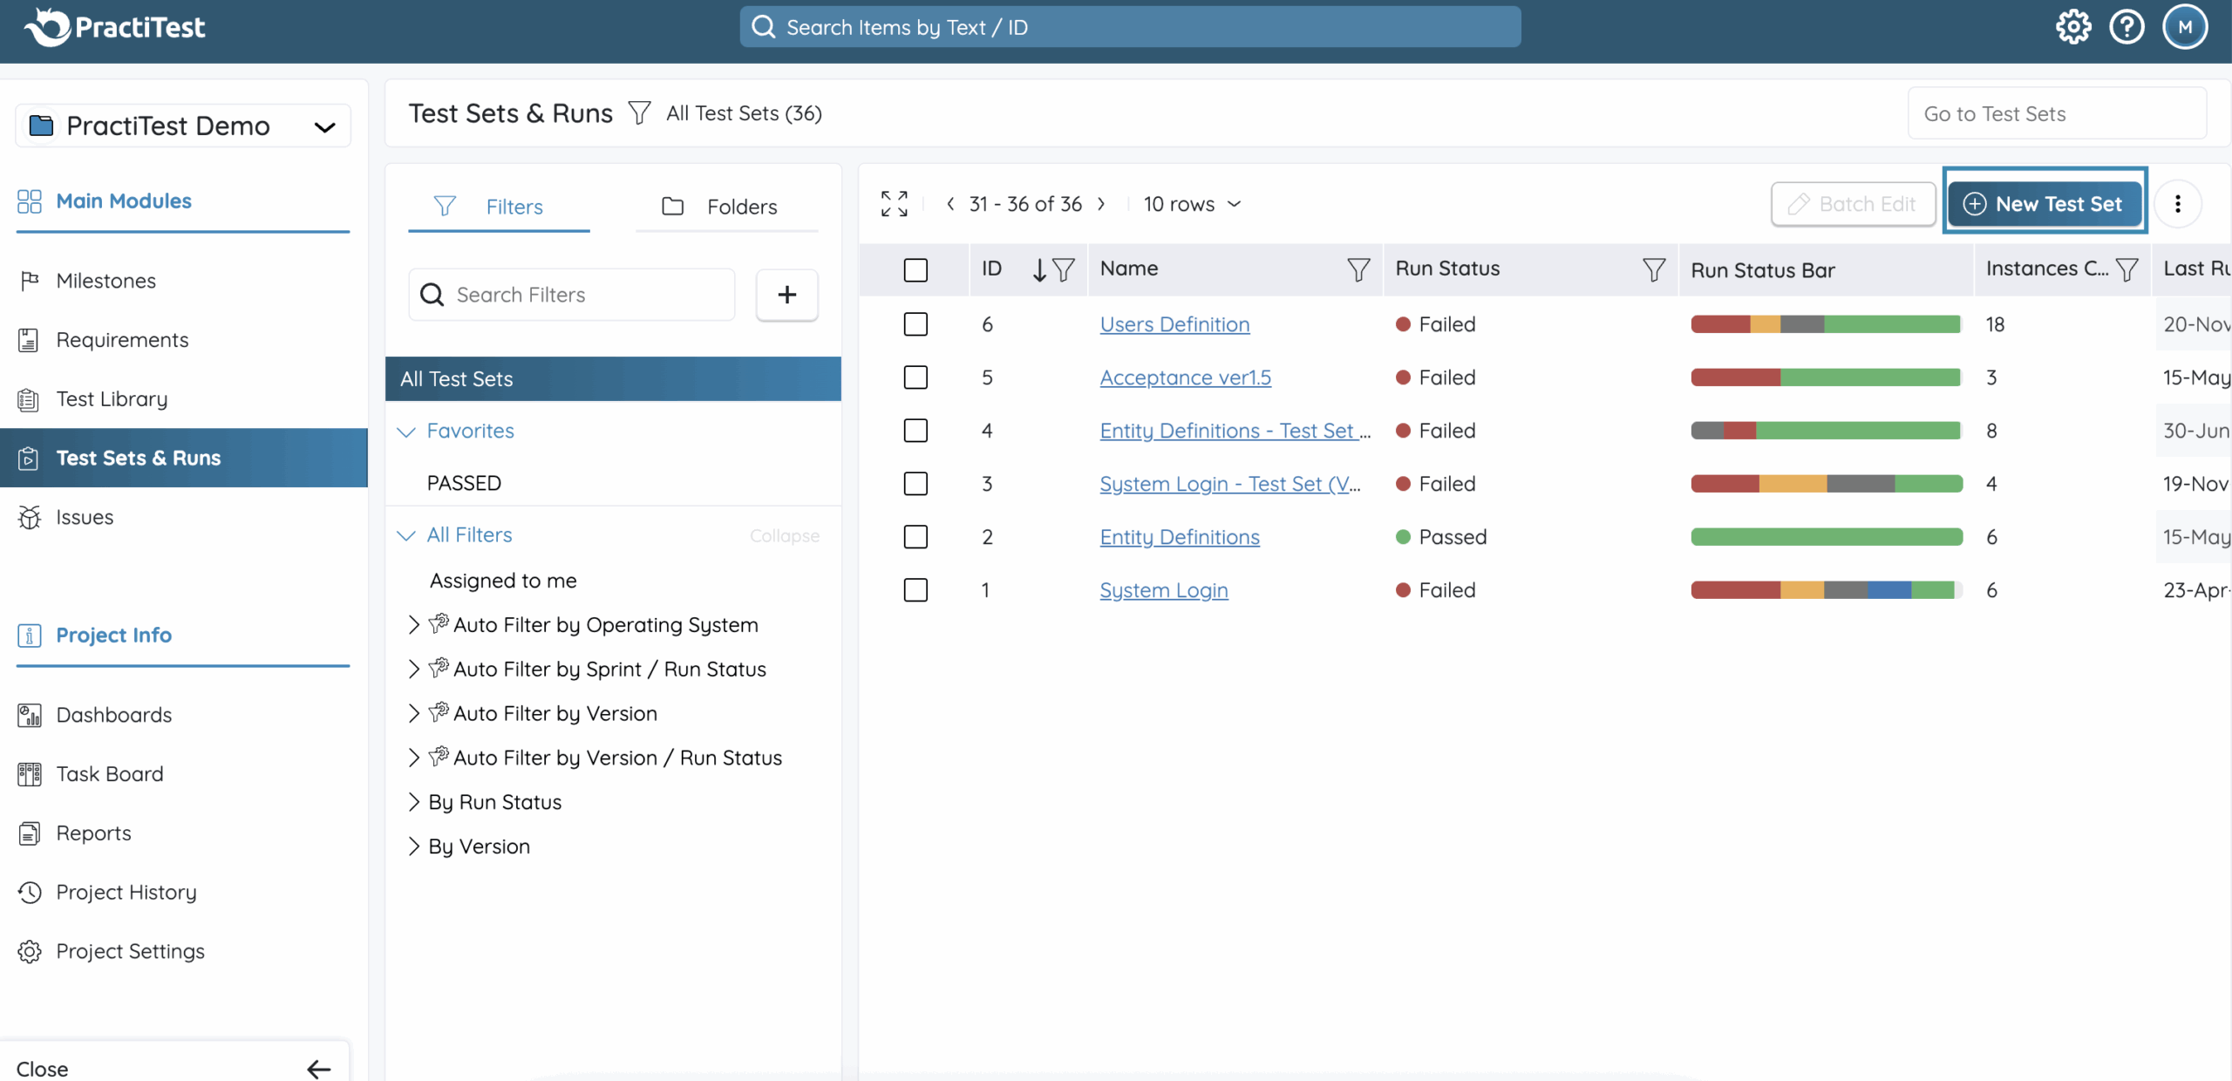Open the 10 rows per page dropdown
This screenshot has width=2232, height=1081.
[x=1191, y=204]
